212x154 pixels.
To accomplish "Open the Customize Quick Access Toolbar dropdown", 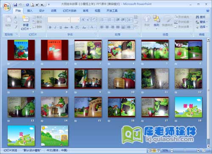I will (x=49, y=5).
